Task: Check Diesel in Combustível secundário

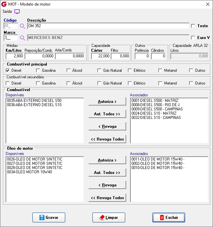Action: coord(8,83)
